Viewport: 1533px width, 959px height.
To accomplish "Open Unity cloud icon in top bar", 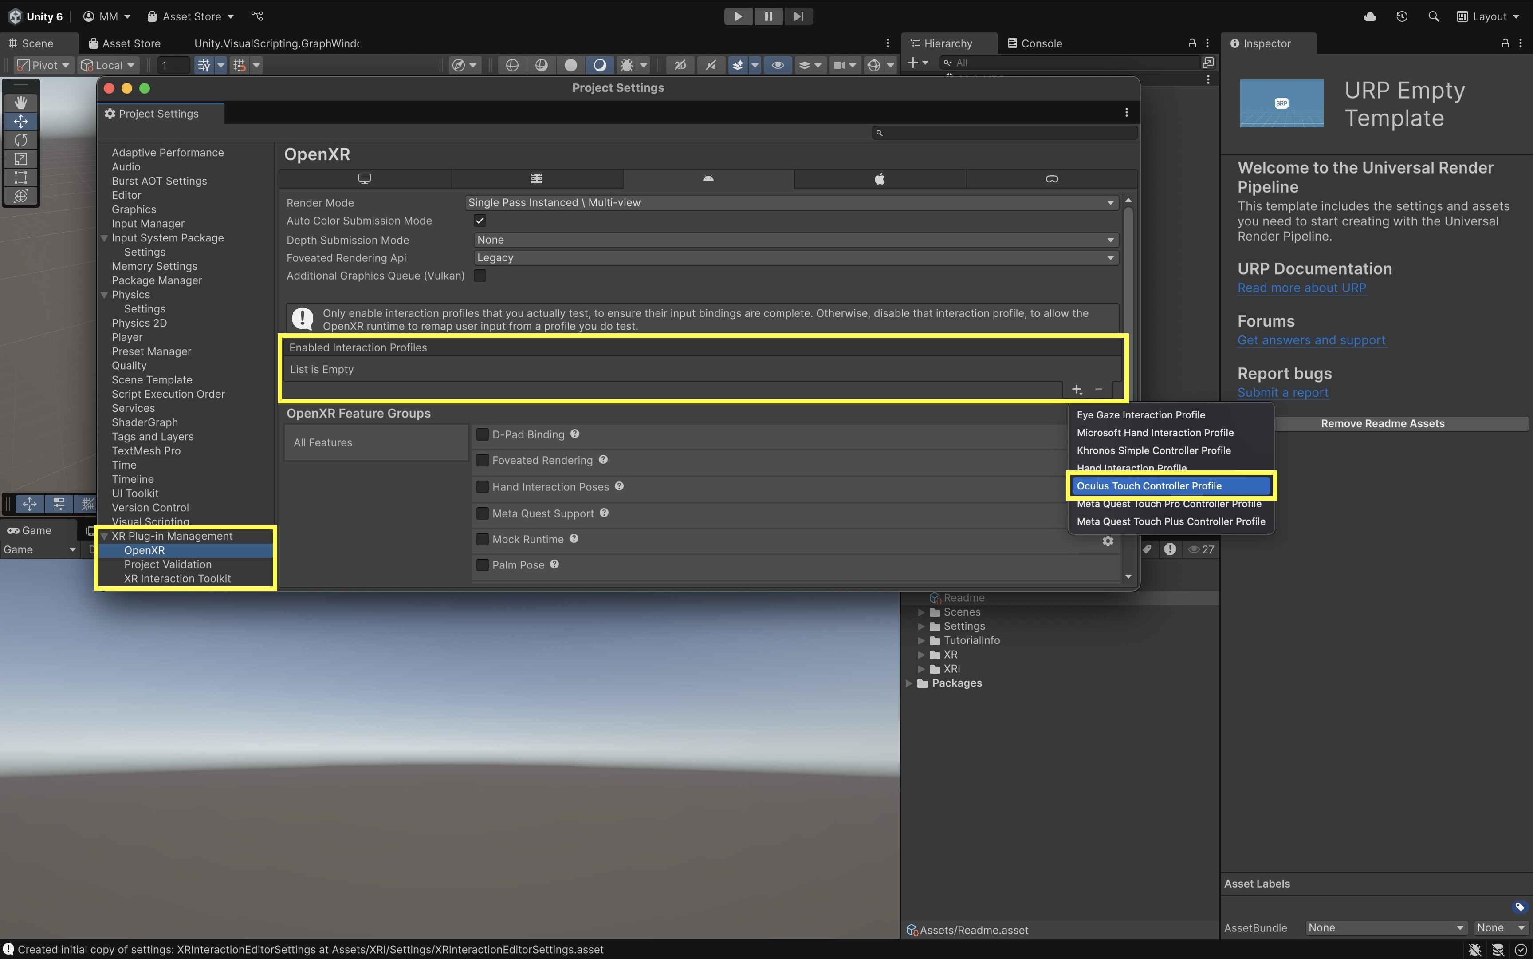I will pyautogui.click(x=1369, y=16).
